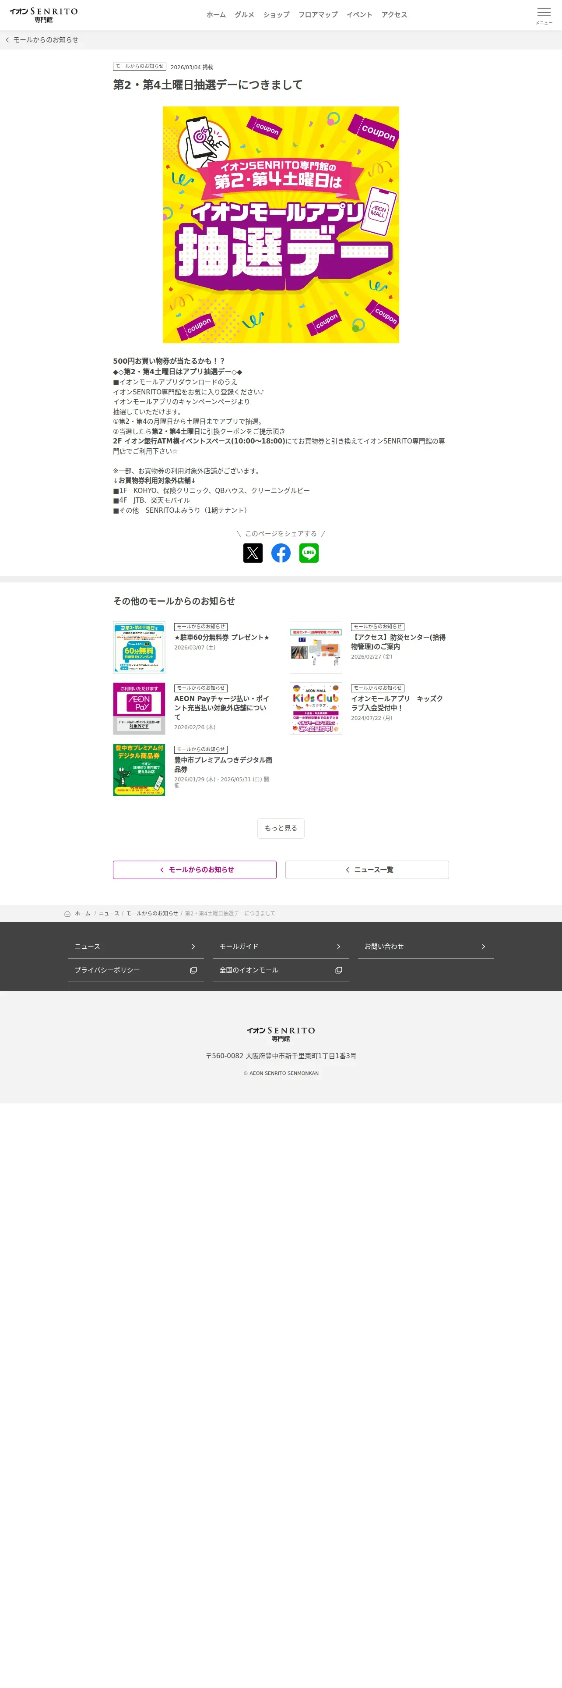Image resolution: width=562 pixels, height=1688 pixels.
Task: Open フロアマップ in the top navigation
Action: [x=318, y=15]
